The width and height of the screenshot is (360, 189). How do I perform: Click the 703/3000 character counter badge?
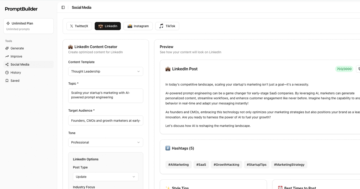point(344,69)
